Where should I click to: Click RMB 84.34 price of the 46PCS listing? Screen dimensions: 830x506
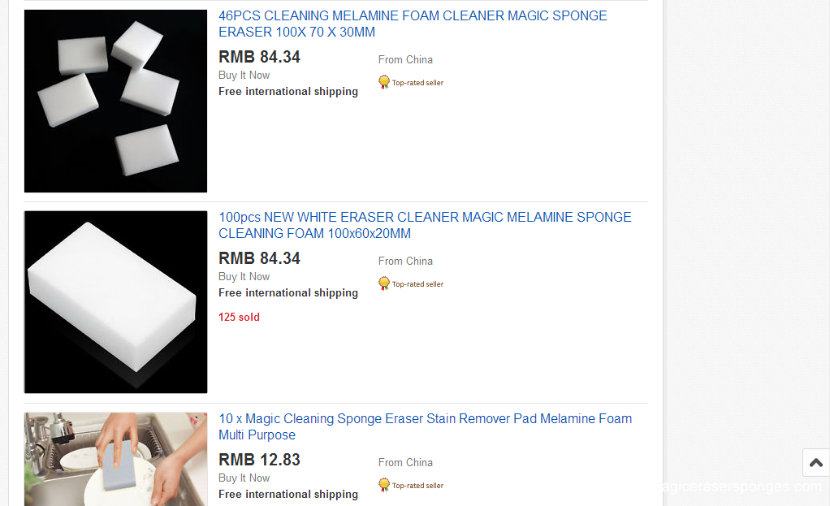259,57
